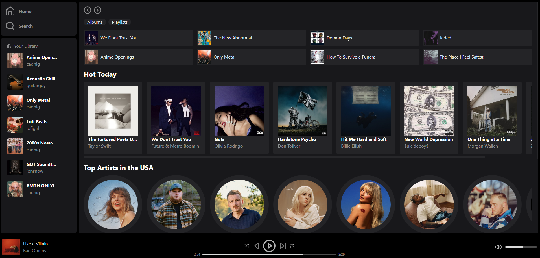Click the song progress bar
Screen dimensions: 540x258
269,254
